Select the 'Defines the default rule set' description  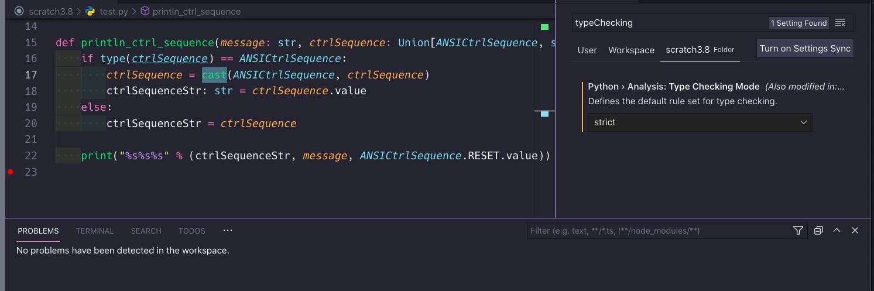(682, 101)
